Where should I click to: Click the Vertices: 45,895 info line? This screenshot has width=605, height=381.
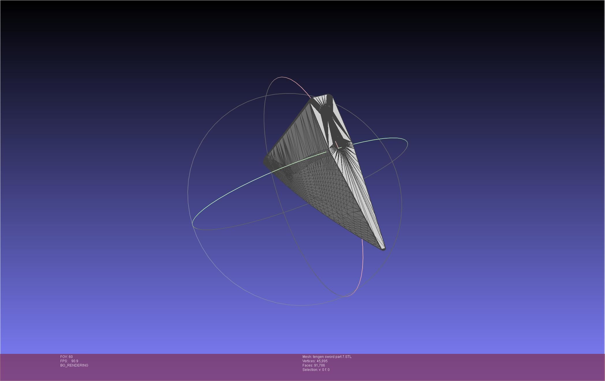(315, 361)
